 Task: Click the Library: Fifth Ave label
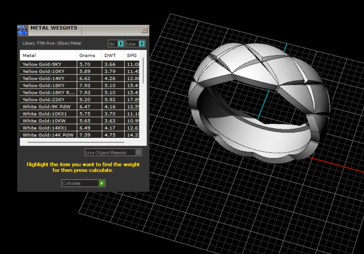(52, 43)
